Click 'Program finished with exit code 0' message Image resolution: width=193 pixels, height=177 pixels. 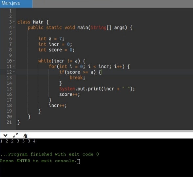tap(49, 154)
